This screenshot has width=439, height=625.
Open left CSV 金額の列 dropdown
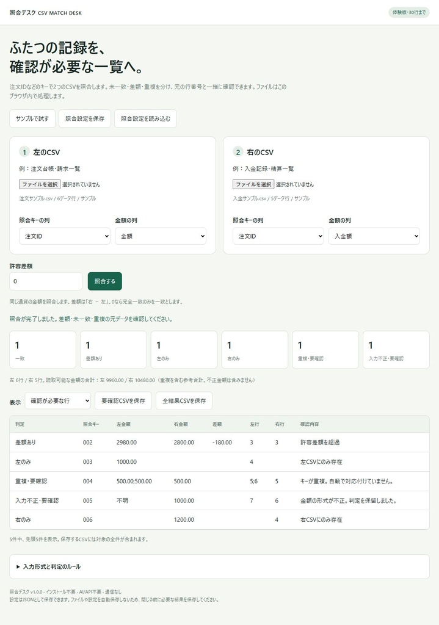(161, 236)
